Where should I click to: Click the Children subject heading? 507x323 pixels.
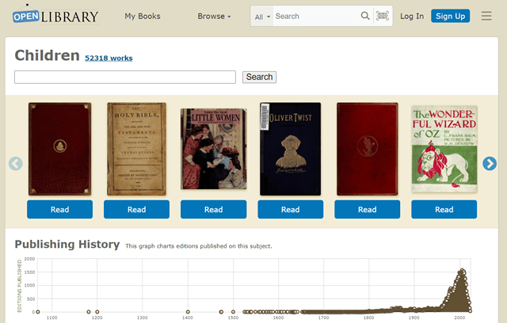48,55
